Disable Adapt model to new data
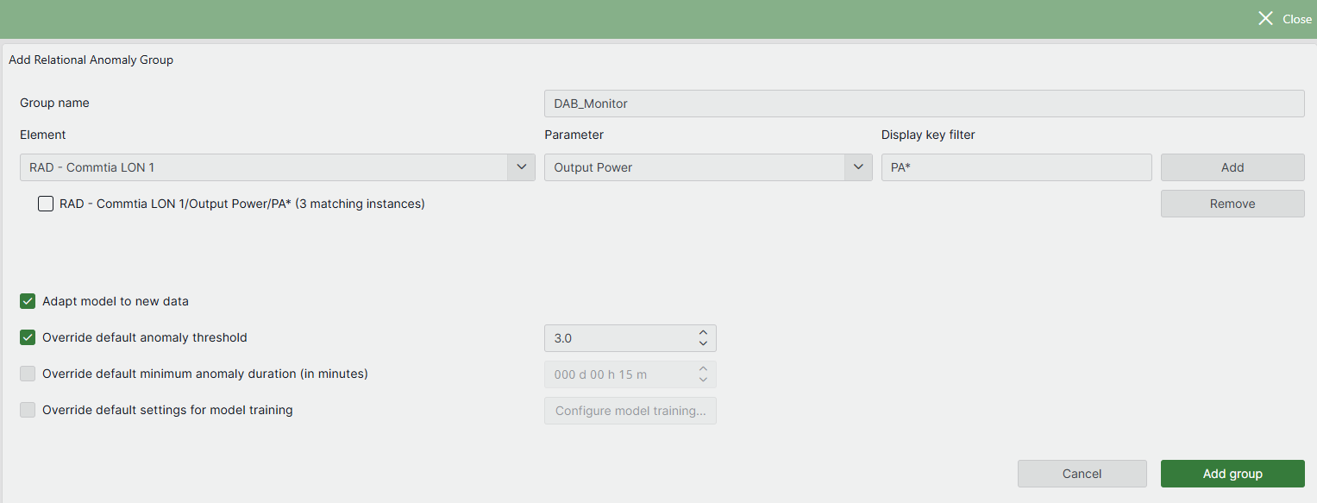This screenshot has height=503, width=1317. 28,301
